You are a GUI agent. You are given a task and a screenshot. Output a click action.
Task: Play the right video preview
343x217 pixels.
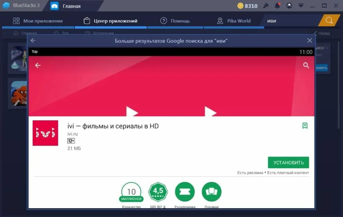pyautogui.click(x=210, y=112)
